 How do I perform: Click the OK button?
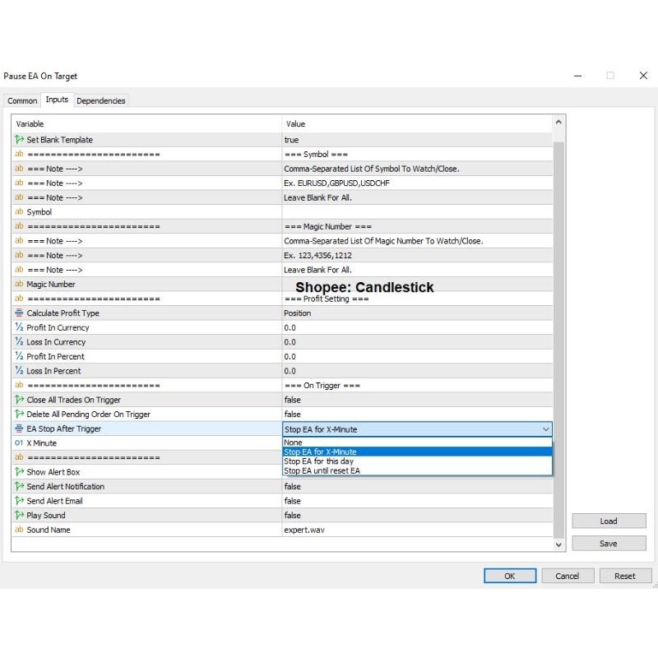click(x=509, y=576)
